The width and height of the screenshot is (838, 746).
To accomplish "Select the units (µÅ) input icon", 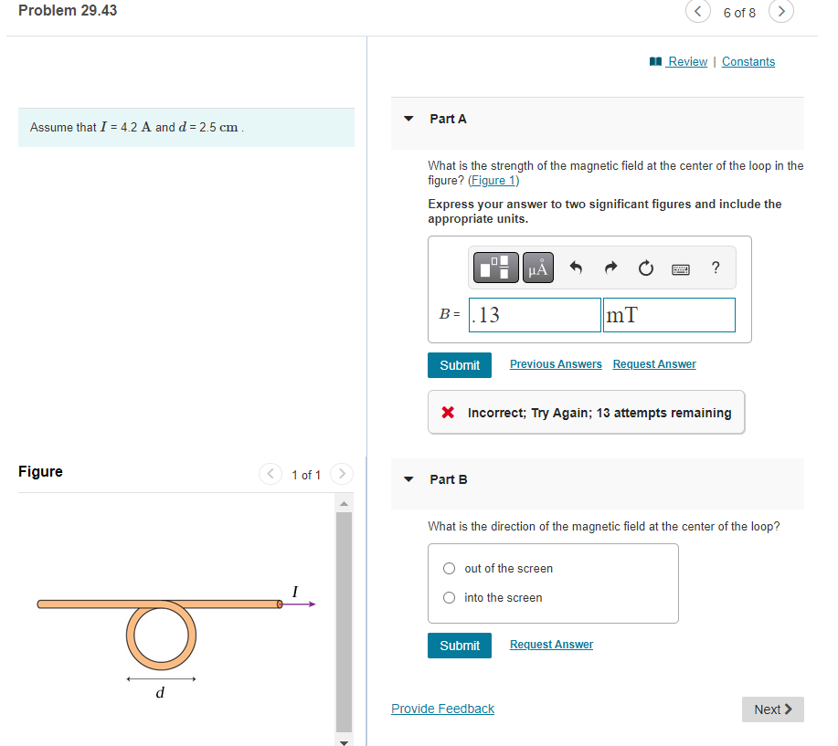I will tap(537, 267).
